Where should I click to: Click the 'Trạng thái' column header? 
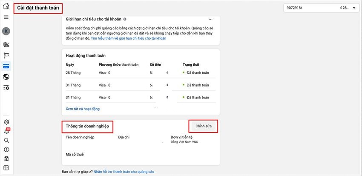[191, 65]
